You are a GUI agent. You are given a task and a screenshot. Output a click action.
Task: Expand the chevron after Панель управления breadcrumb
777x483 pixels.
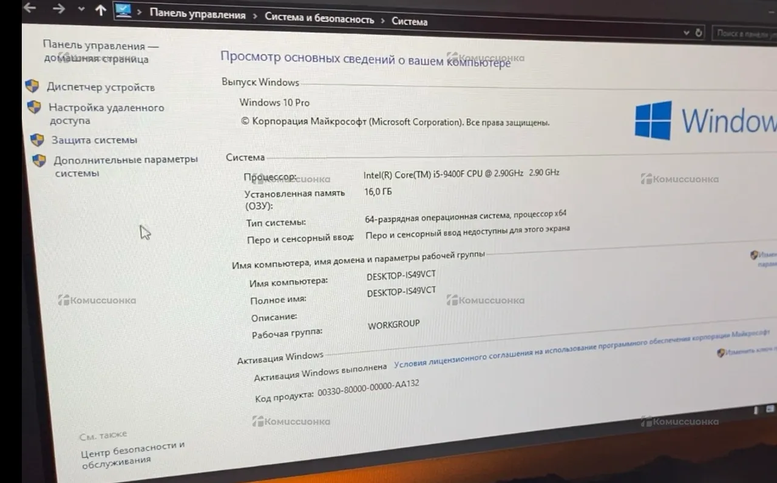click(256, 16)
